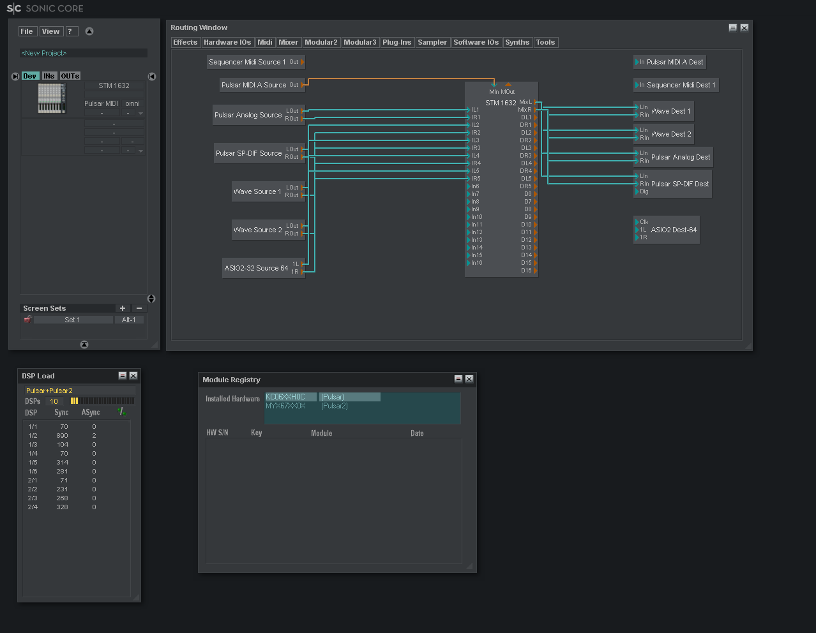Collapse the panel using top arrow beside help
This screenshot has width=816, height=633.
tap(89, 31)
